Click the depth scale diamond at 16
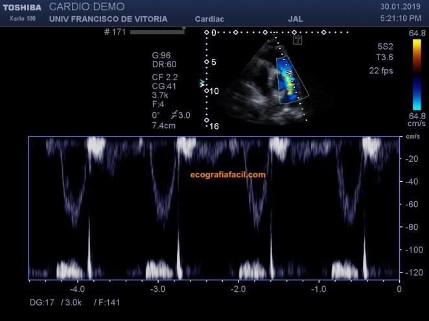Viewport: 429px width, 321px height. (x=207, y=120)
